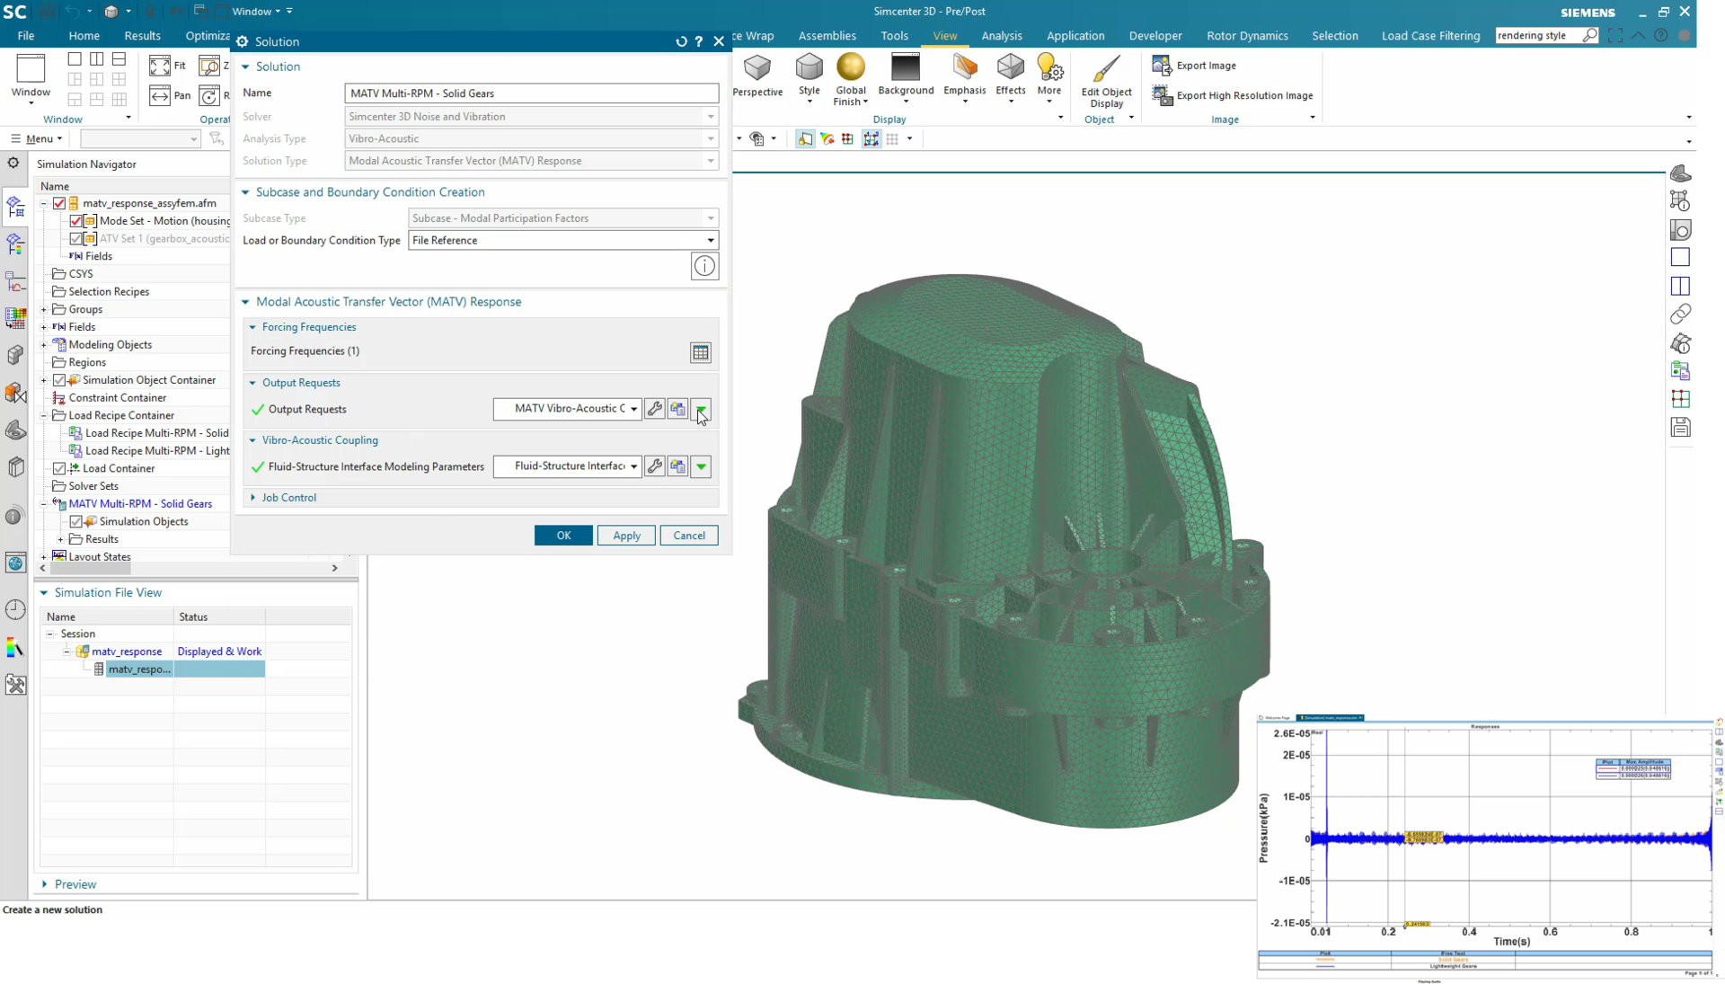Open the Forcing Frequencies table editor

(x=701, y=352)
